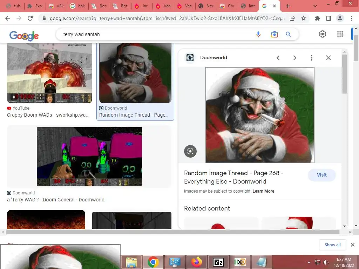The height and width of the screenshot is (269, 359).
Task: Open HxD hex editor from the taskbar
Action: (x=240, y=262)
